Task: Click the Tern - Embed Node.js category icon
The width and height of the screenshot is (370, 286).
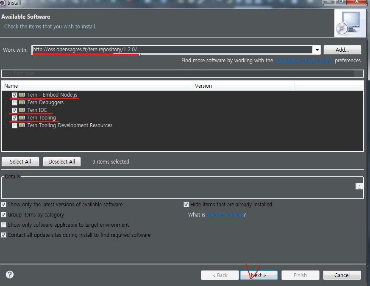Action: [x=22, y=95]
